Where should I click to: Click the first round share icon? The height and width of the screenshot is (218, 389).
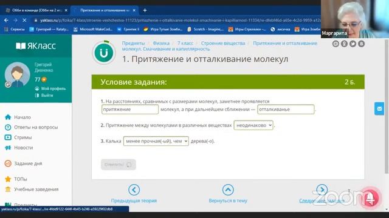coord(336,44)
